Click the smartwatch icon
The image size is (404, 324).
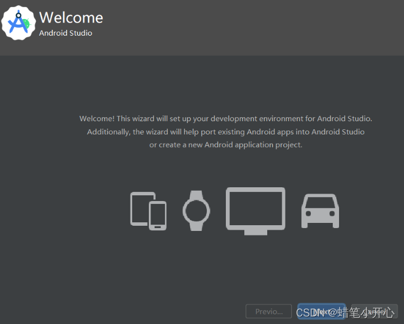197,211
